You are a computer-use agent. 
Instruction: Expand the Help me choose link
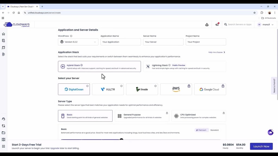tap(217, 52)
